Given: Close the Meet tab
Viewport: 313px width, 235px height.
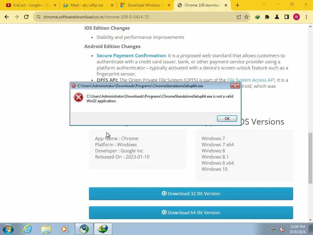Looking at the screenshot, I should point(112,6).
